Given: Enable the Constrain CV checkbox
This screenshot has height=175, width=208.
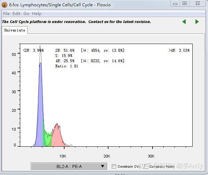Looking at the screenshot, I should tap(114, 166).
